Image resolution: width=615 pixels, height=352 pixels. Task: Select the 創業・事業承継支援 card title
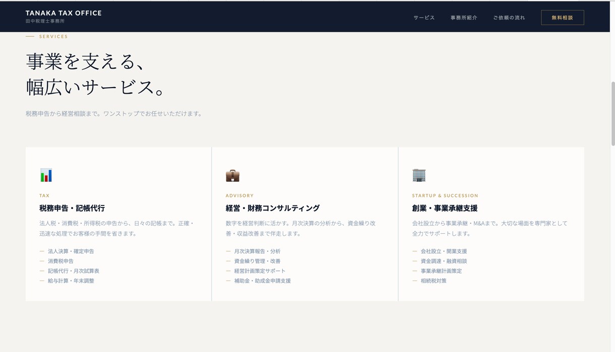click(445, 208)
